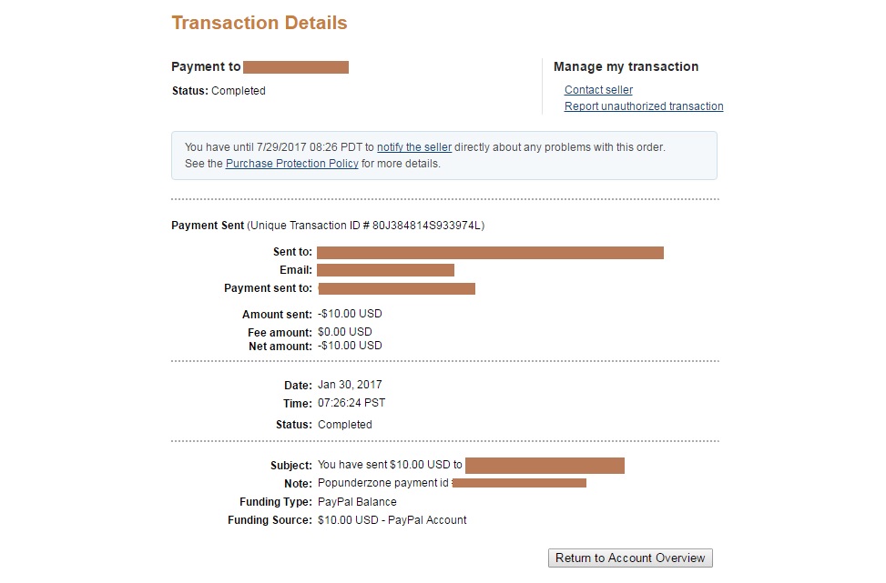Image resolution: width=886 pixels, height=583 pixels.
Task: Select the Fee amount $0.00 USD value
Action: [x=345, y=332]
